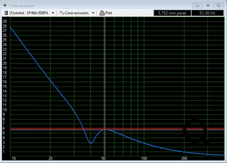
Task: Maximize the Cone excursion window
Action: [x=208, y=5]
